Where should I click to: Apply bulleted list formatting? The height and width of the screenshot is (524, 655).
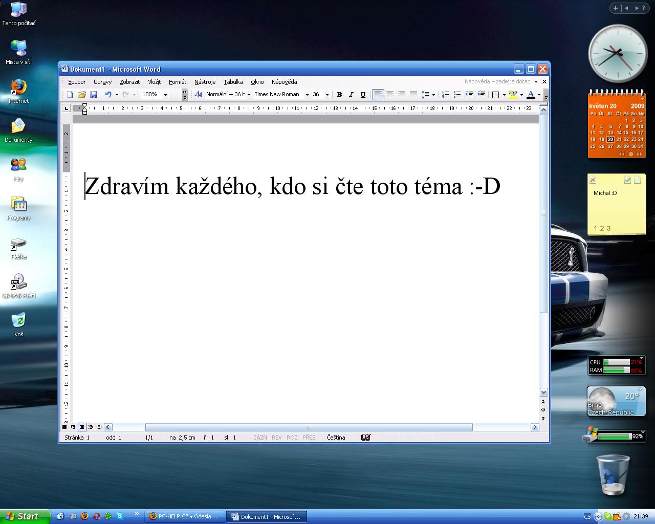tap(457, 95)
